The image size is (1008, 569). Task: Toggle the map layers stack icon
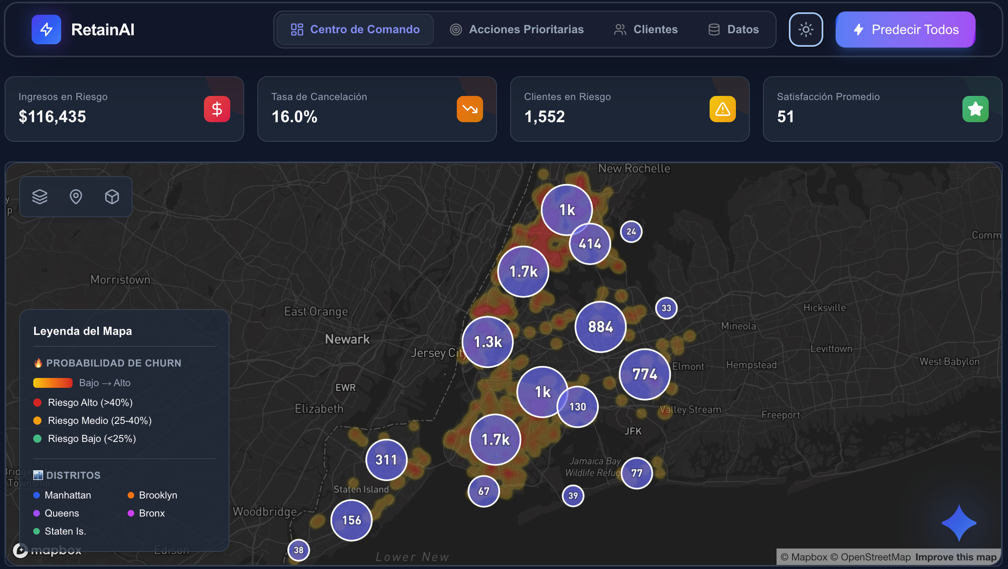[x=40, y=197]
